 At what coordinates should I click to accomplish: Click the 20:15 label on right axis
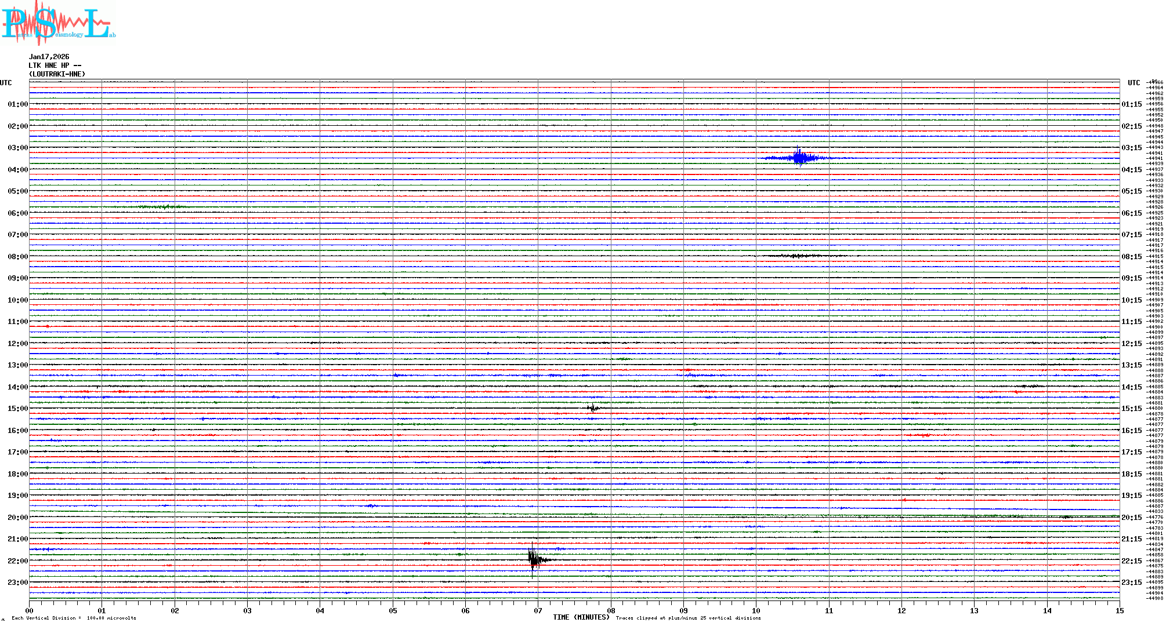tap(1131, 518)
